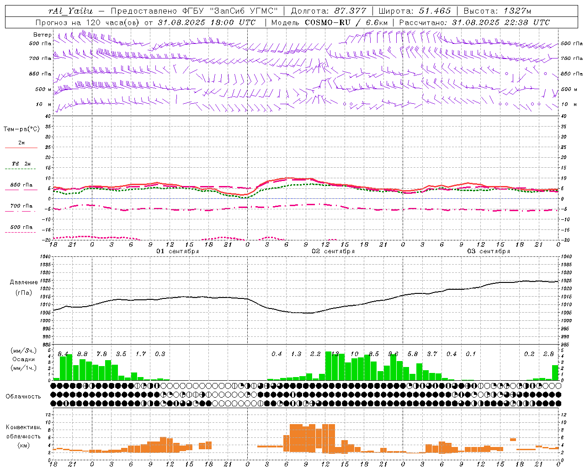The height and width of the screenshot is (468, 585).
Task: Click the Облачность cloudiness label
Action: pos(23,396)
